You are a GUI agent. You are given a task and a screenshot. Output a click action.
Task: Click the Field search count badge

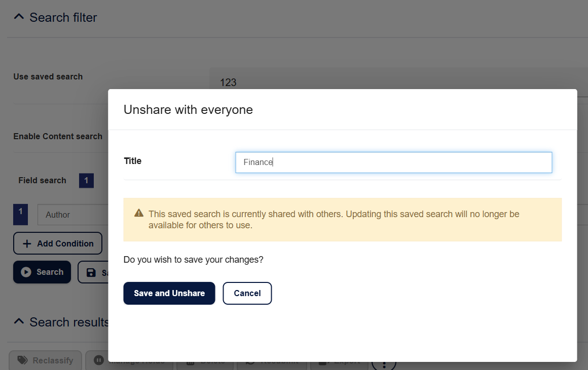[x=86, y=181]
